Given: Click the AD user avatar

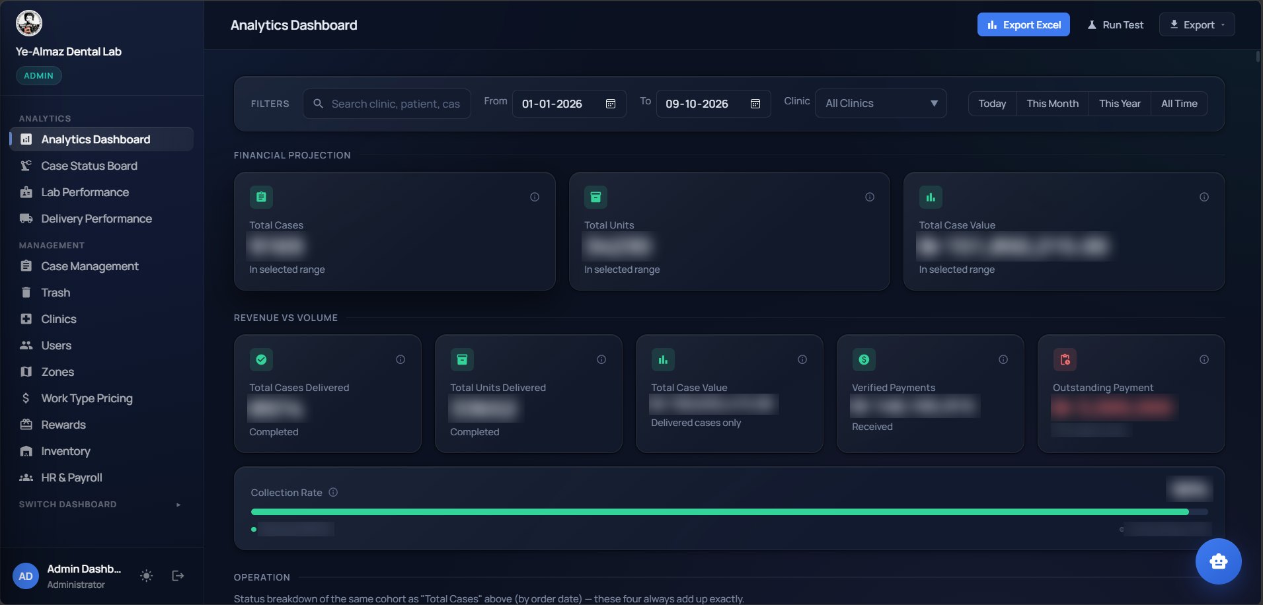Looking at the screenshot, I should coord(26,576).
